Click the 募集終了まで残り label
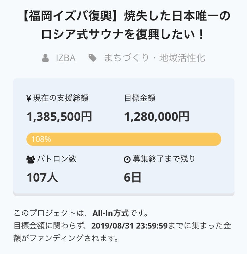 [164, 159]
